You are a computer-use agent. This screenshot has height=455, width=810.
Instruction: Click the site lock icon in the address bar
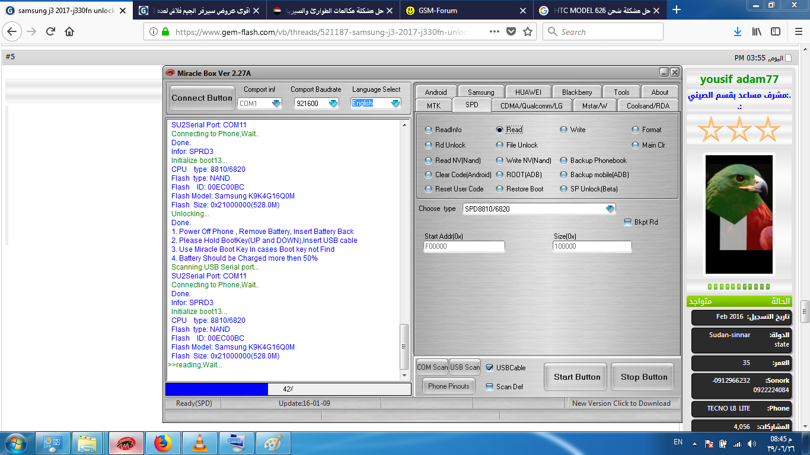(165, 32)
